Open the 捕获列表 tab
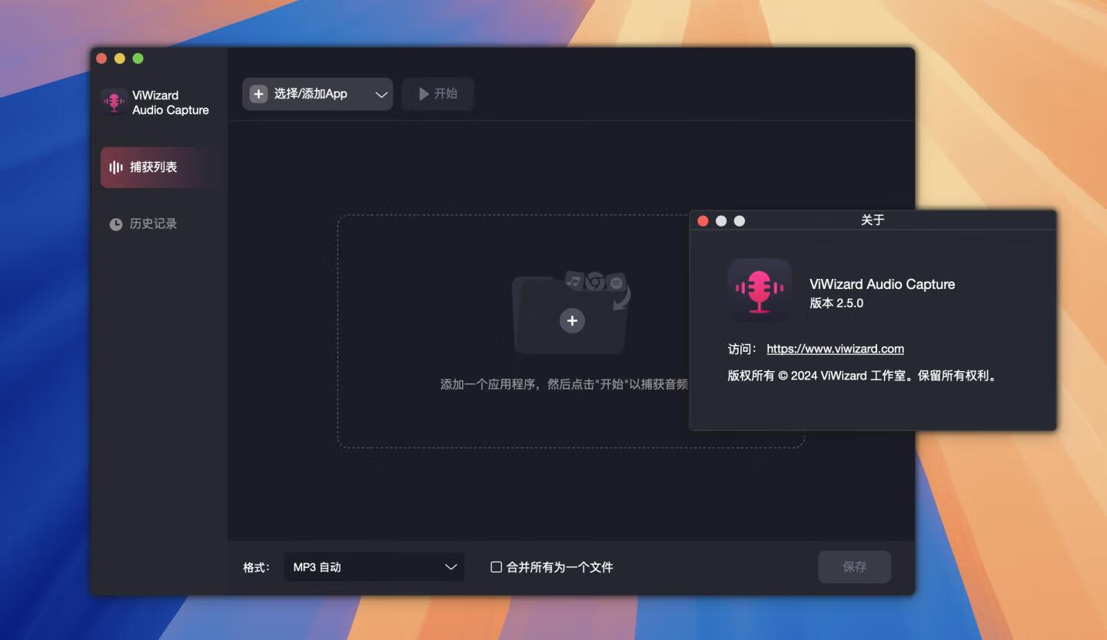This screenshot has height=640, width=1107. coord(160,167)
